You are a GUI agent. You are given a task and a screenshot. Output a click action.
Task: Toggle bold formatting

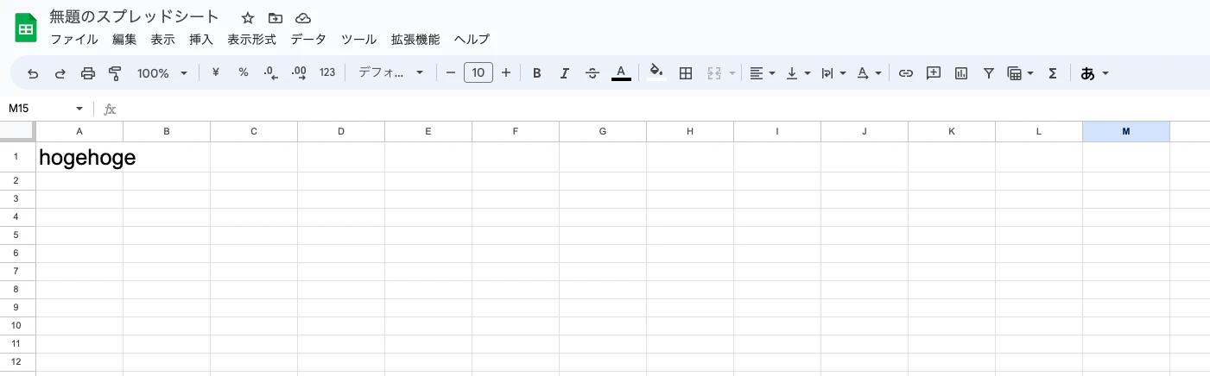coord(536,73)
